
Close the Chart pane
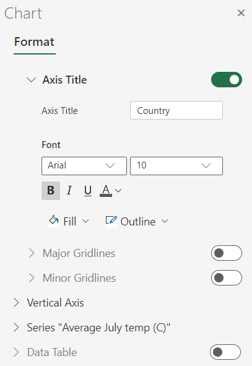click(x=241, y=13)
